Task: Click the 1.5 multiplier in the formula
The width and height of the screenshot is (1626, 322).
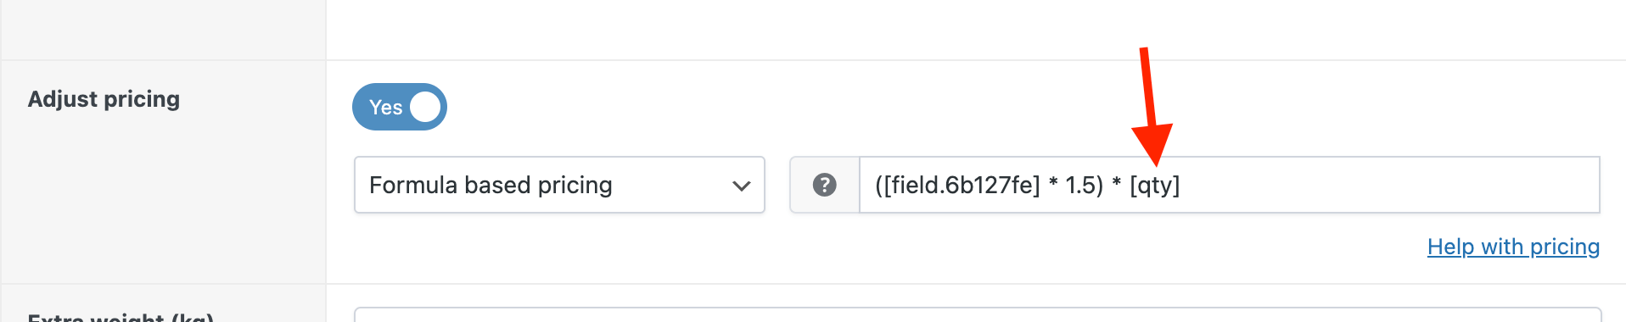Action: pyautogui.click(x=1079, y=185)
